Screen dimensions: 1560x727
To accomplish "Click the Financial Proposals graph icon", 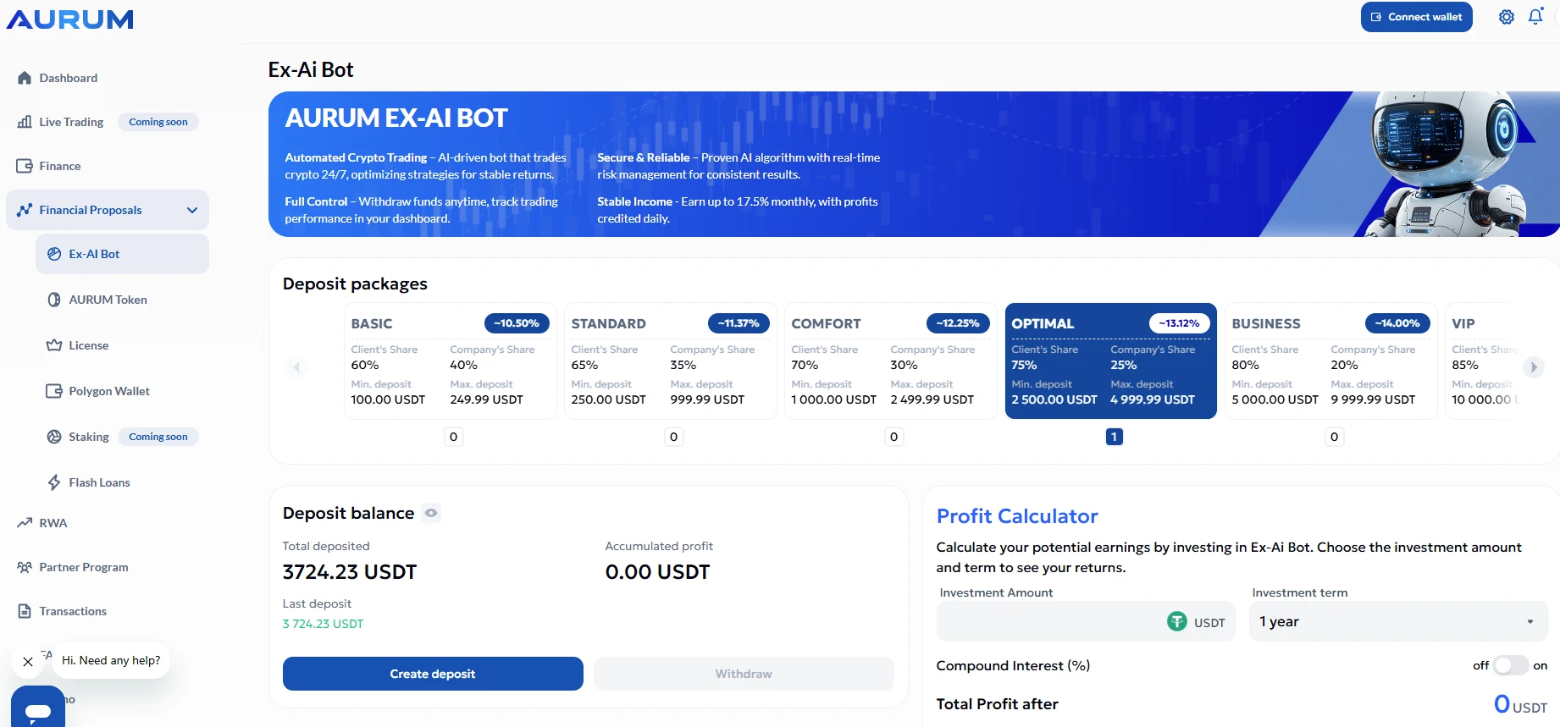I will [x=25, y=210].
